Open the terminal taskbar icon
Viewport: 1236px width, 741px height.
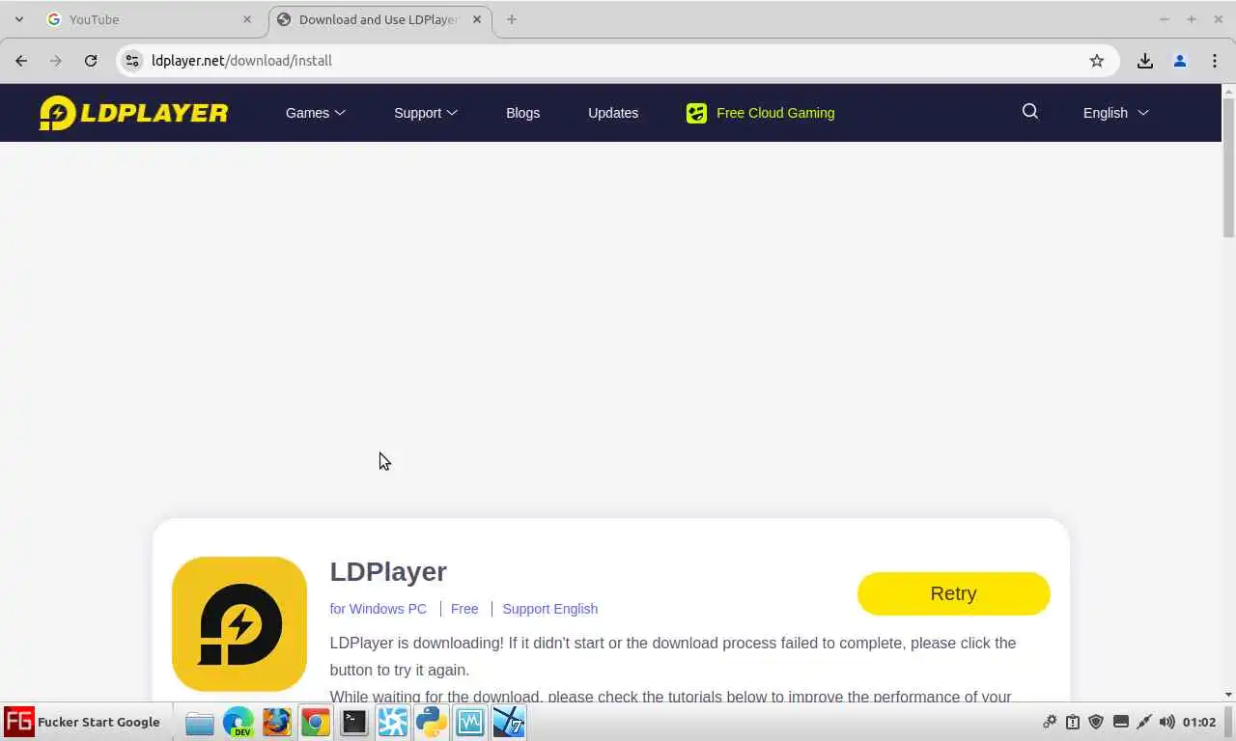click(x=353, y=722)
